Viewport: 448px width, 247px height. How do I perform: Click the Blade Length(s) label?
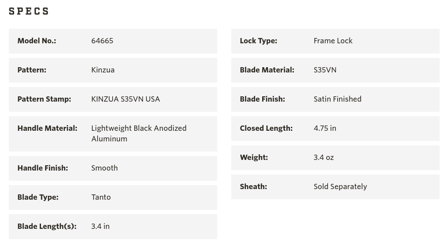(47, 226)
